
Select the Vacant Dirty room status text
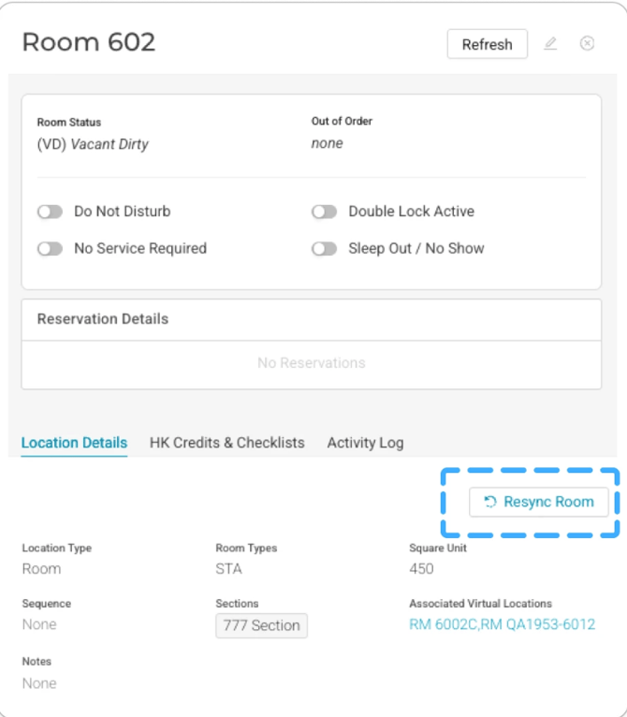click(x=93, y=144)
